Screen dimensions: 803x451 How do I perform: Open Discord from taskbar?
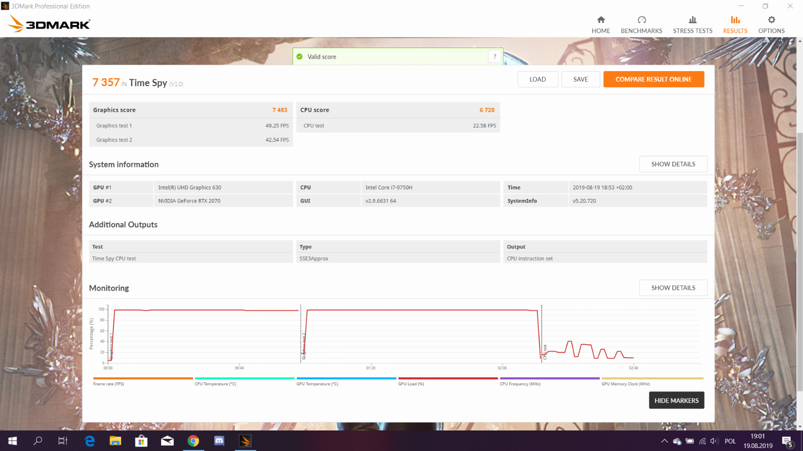click(219, 441)
